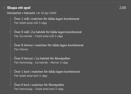Click the 2.00 odds value
The width and height of the screenshot is (131, 94).
coord(123,8)
